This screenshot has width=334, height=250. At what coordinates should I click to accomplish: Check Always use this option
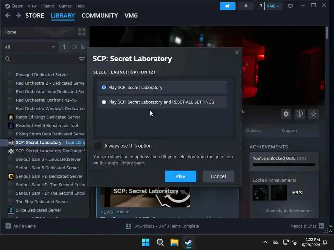pyautogui.click(x=98, y=146)
